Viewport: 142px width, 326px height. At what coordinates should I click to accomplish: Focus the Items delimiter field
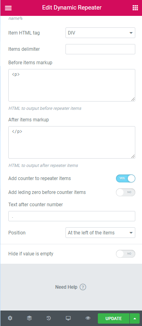(x=100, y=49)
